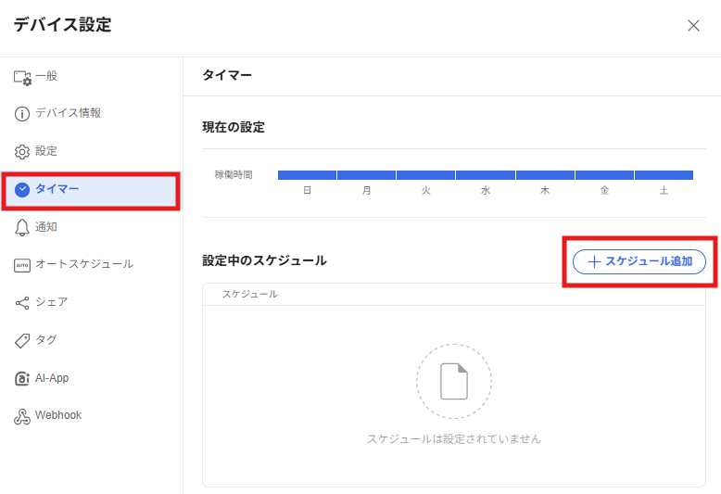Screen dimensions: 721x494
Task: Click the スケジュールは設定されていません message
Action: pyautogui.click(x=454, y=438)
